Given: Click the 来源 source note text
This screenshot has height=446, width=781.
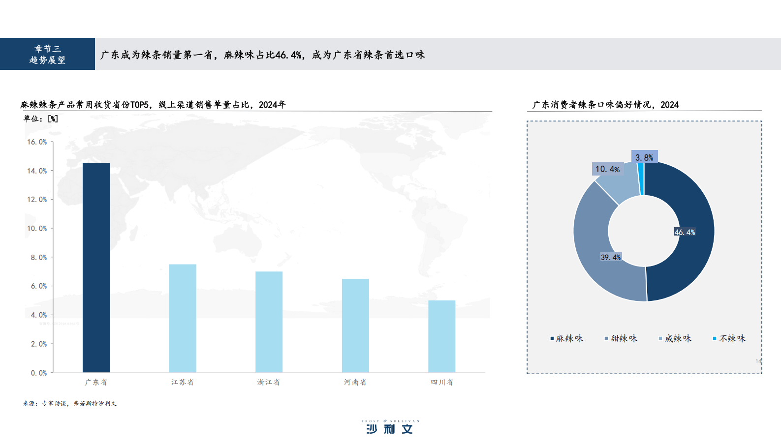Looking at the screenshot, I should (70, 403).
